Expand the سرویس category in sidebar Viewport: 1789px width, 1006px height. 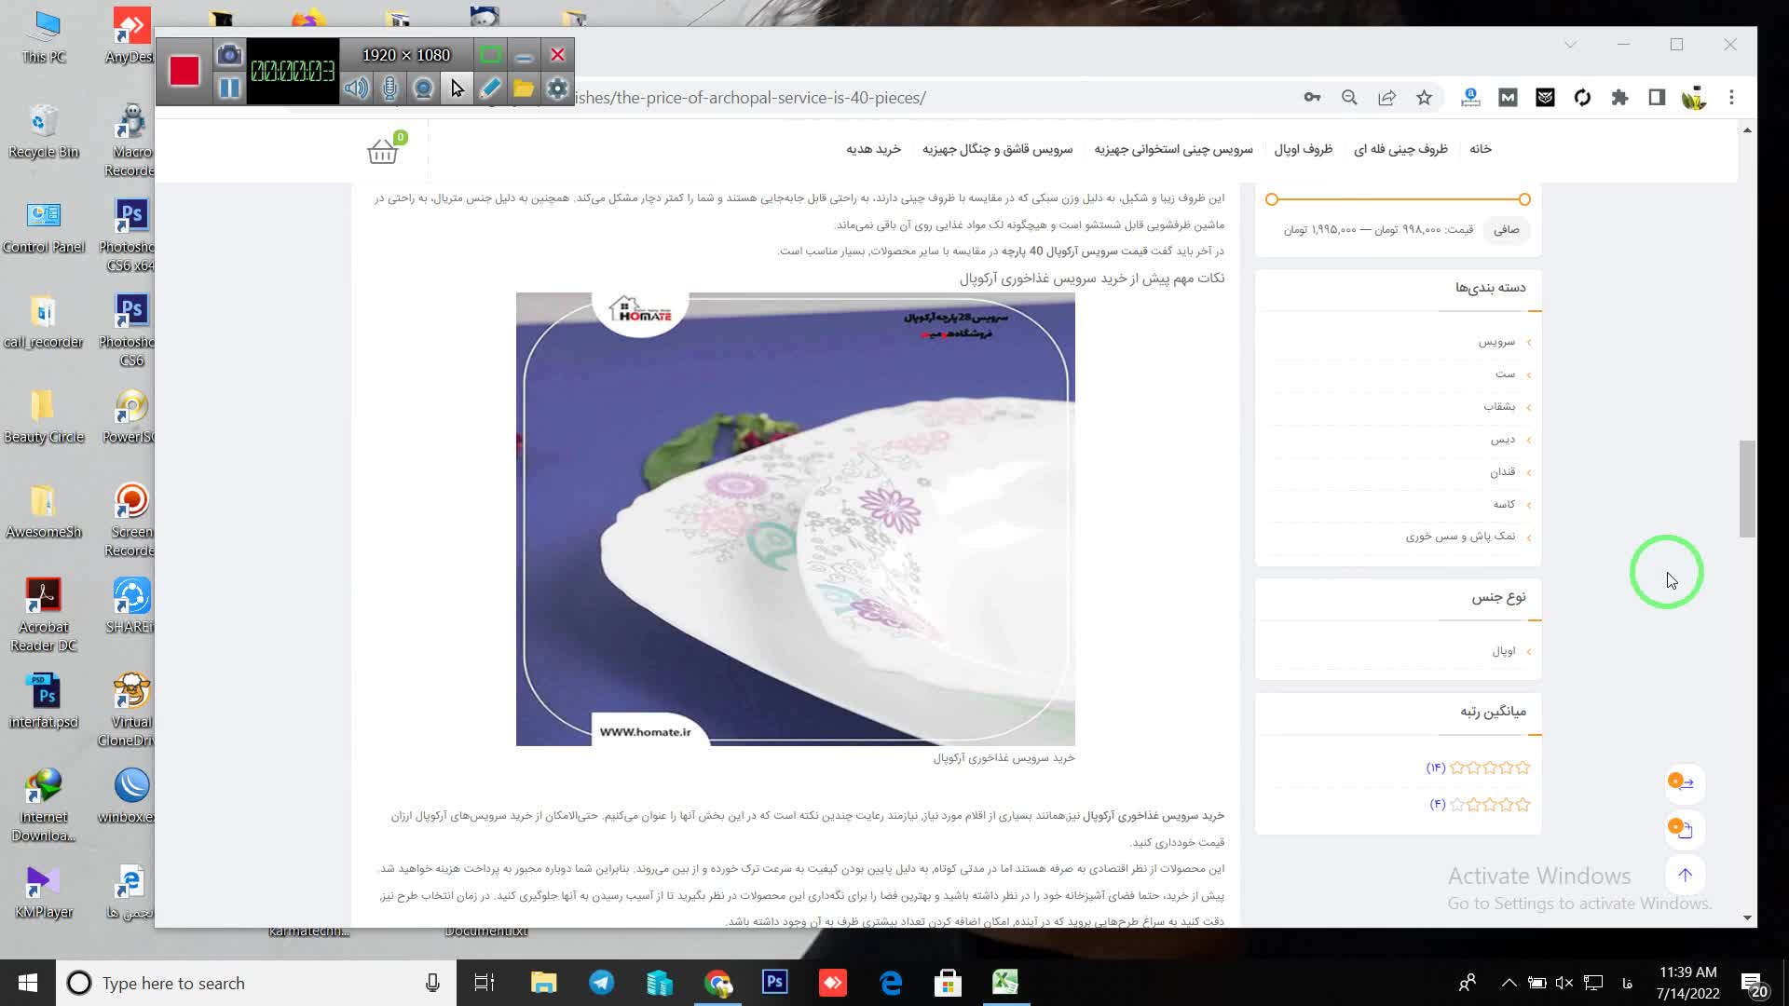(x=1496, y=342)
